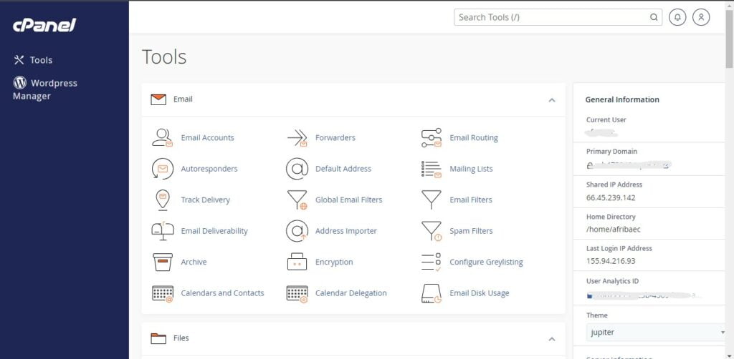
Task: Click the Spam Filters icon
Action: [x=431, y=231]
